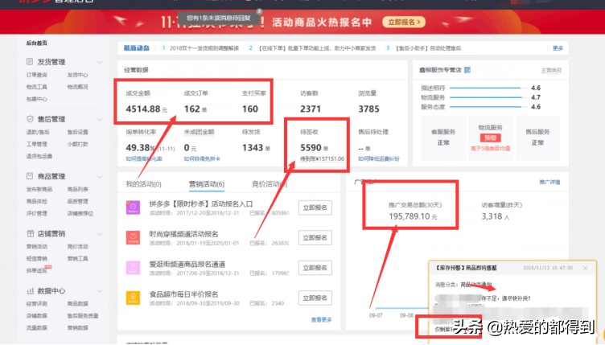The height and width of the screenshot is (345, 605).
Task: Click 立即报名 for 限时秒杀 activity
Action: pyautogui.click(x=315, y=207)
